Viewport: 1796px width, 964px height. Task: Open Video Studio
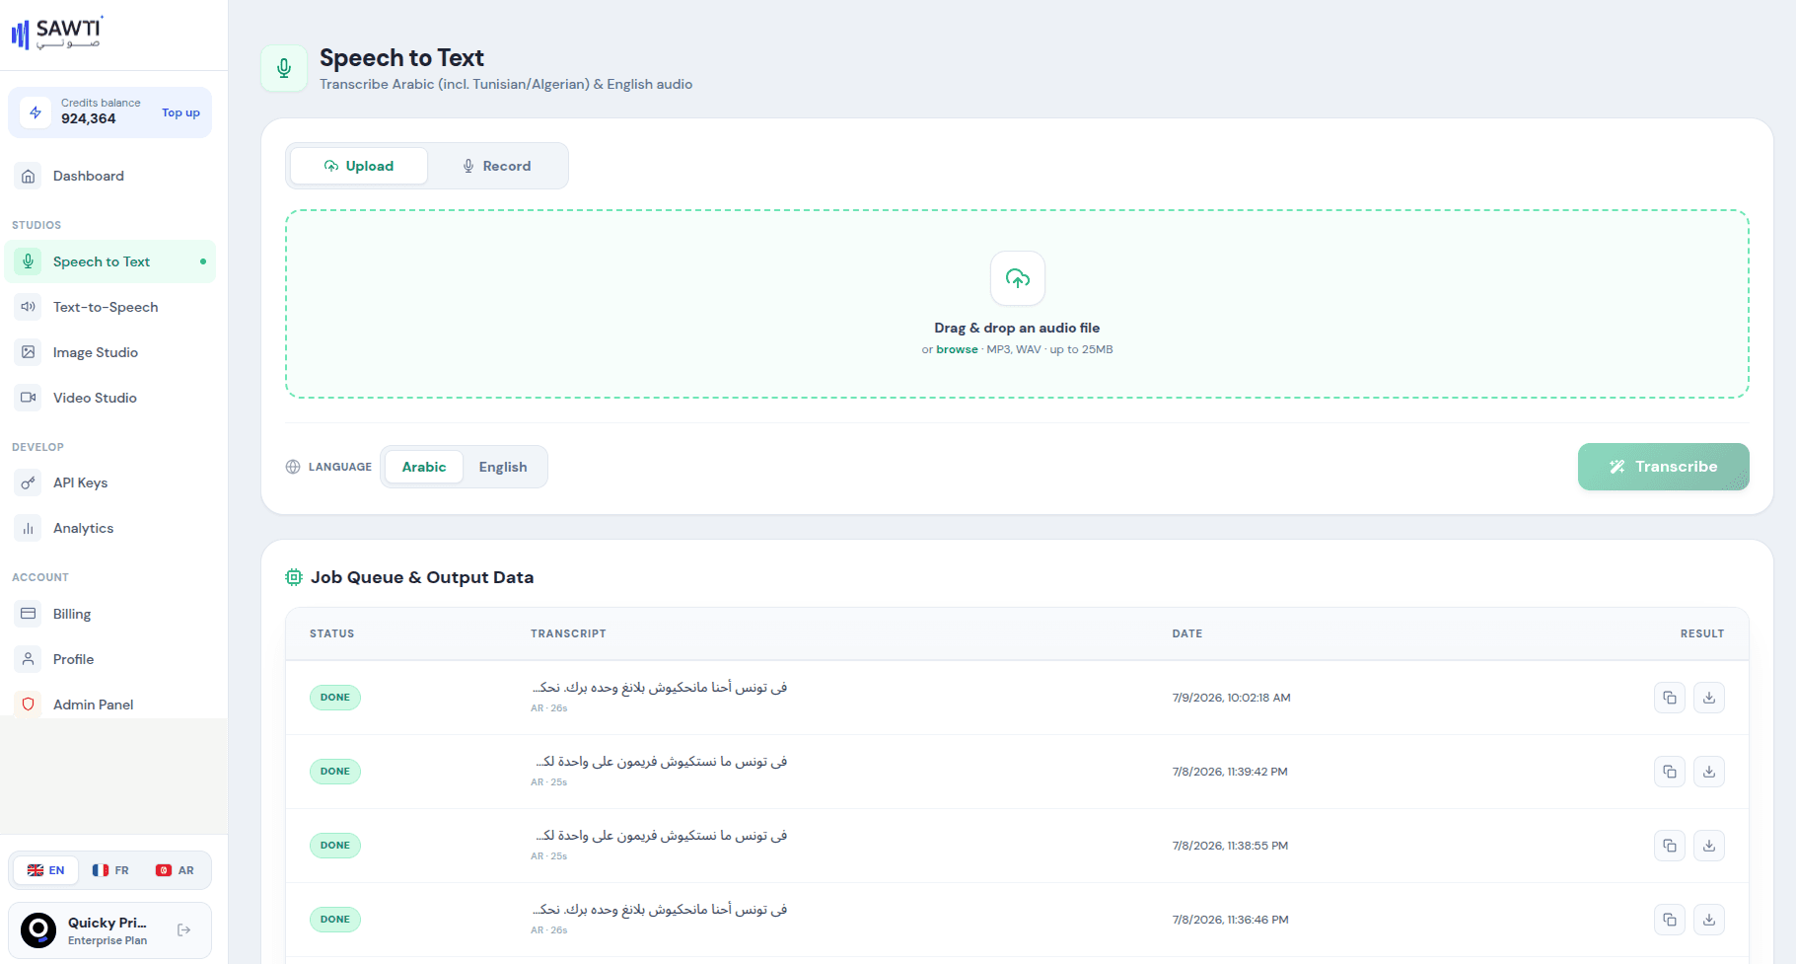109,398
